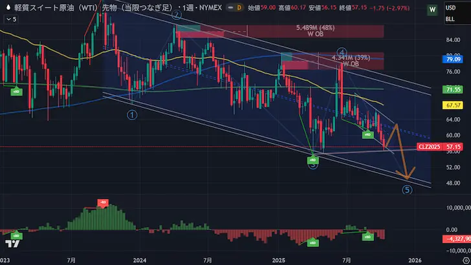Click the circled 5 Elliott wave label
The width and height of the screenshot is (471, 265).
[x=406, y=190]
